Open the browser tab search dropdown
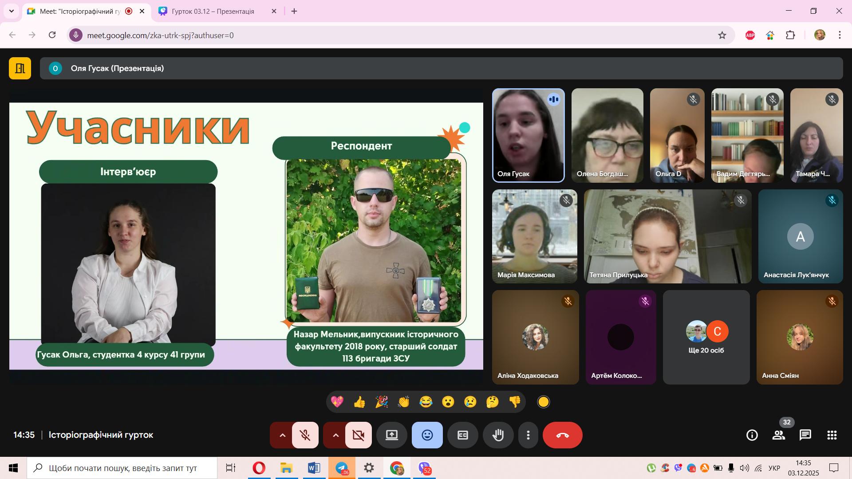Image resolution: width=852 pixels, height=479 pixels. [12, 12]
